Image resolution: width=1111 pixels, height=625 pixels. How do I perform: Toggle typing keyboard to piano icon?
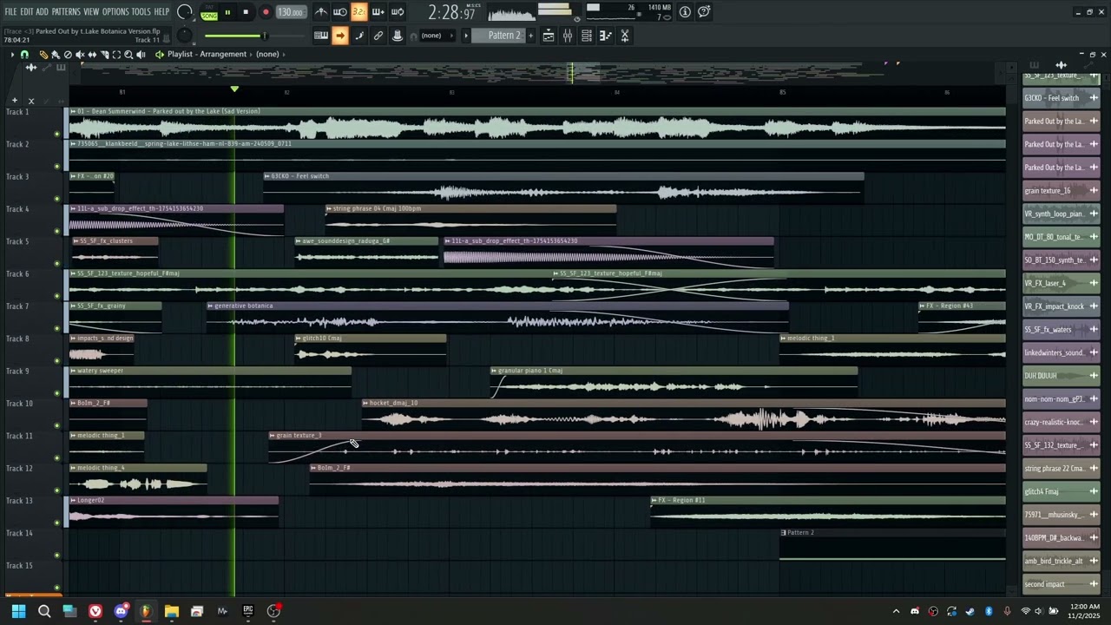321,36
